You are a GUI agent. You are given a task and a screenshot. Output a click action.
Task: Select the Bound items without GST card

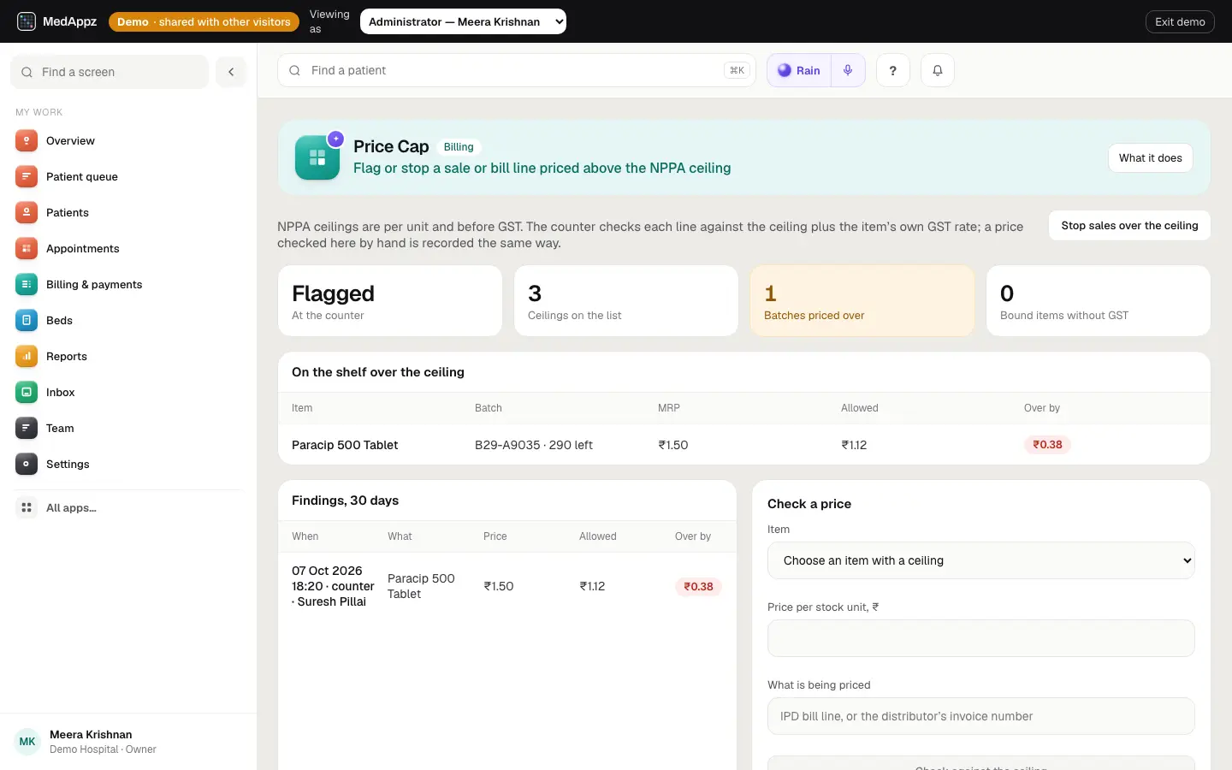click(1099, 301)
